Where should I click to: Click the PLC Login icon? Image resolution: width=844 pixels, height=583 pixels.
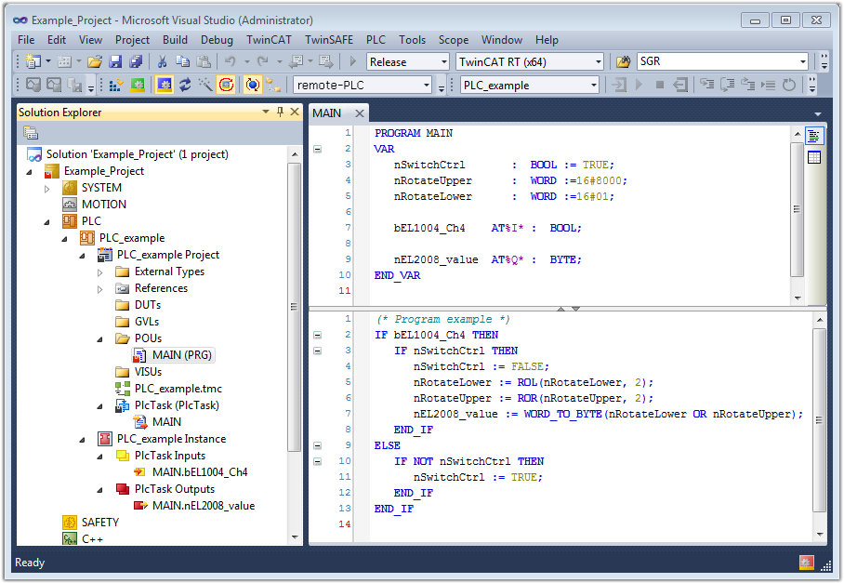[x=618, y=85]
